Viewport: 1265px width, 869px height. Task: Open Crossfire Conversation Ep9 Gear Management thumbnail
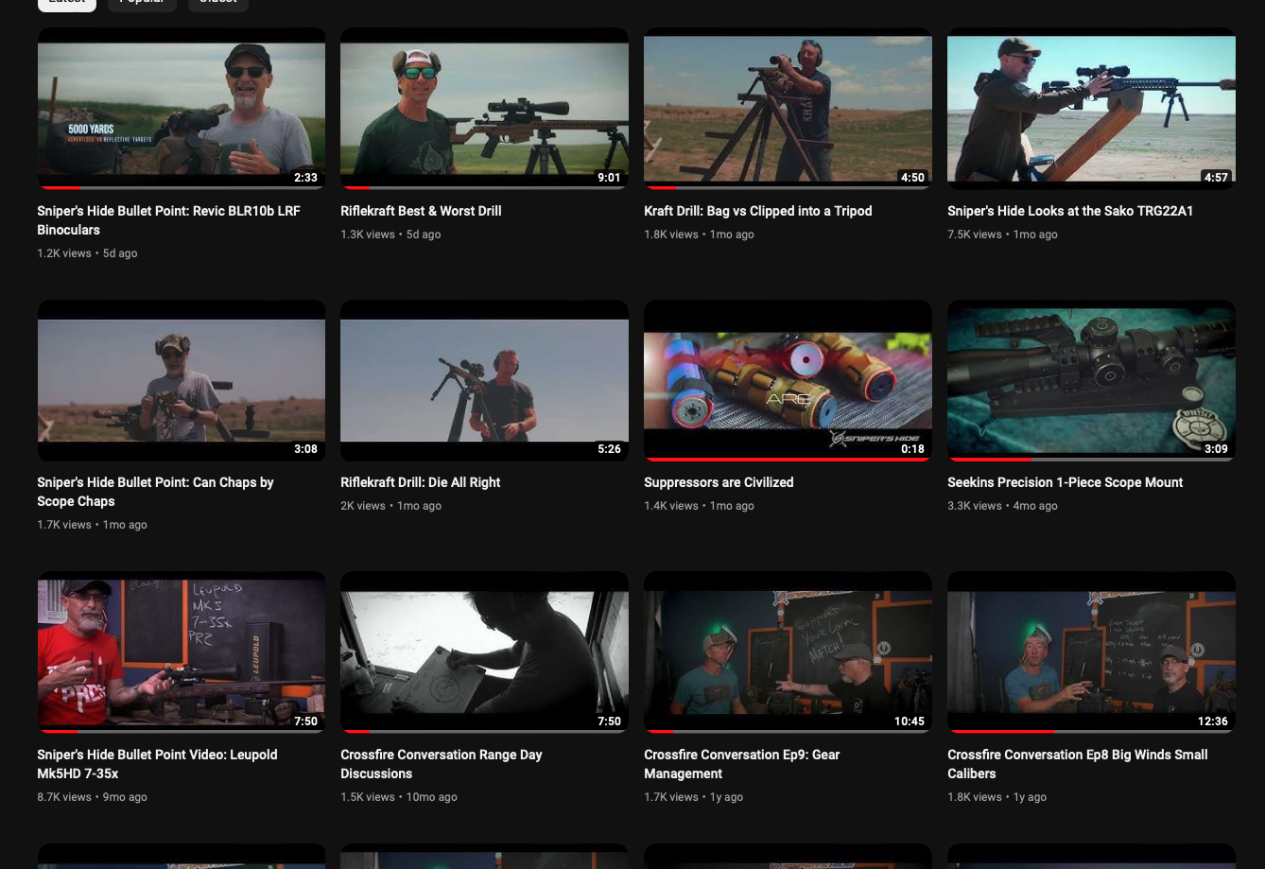coord(788,652)
